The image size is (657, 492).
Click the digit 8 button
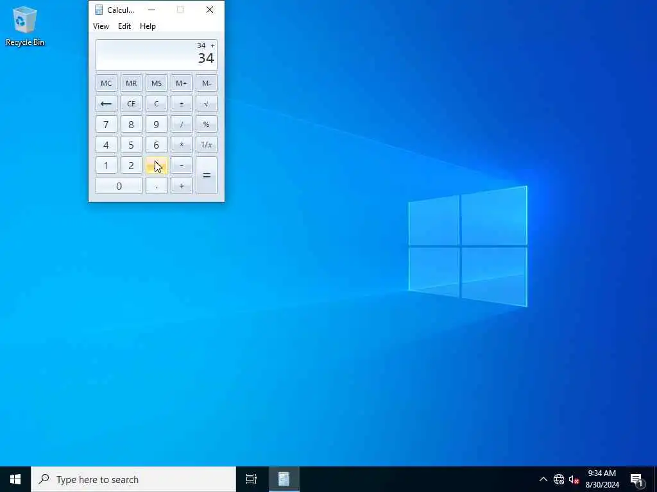(131, 124)
